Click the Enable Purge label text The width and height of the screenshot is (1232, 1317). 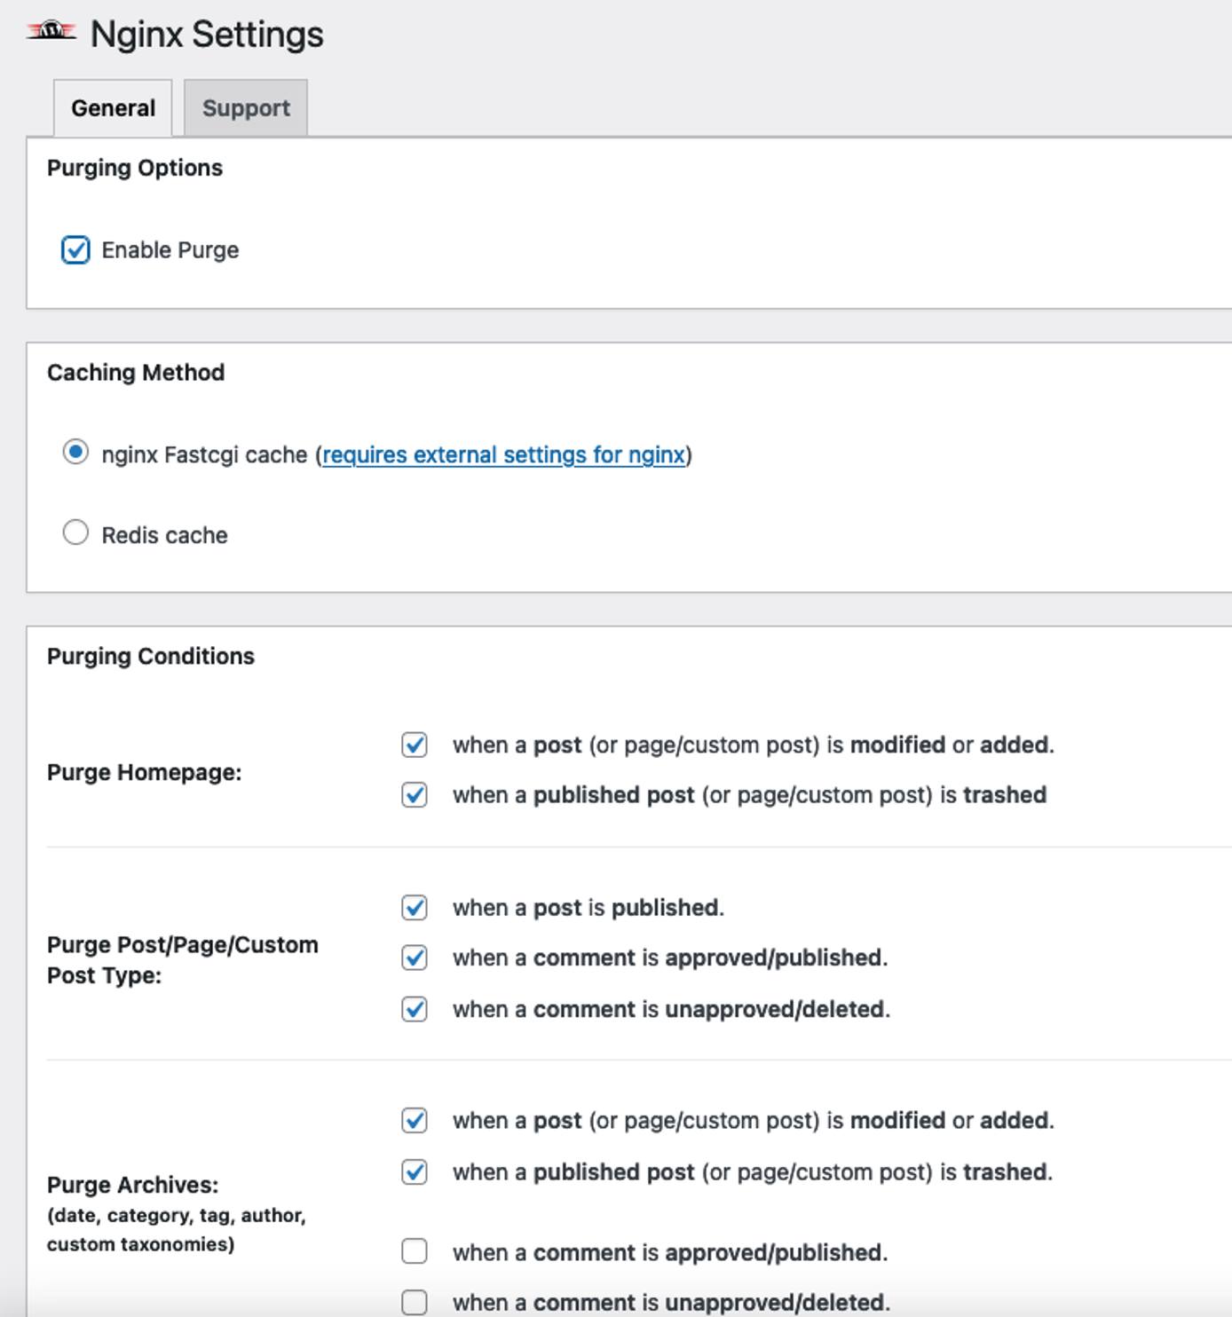(x=170, y=249)
